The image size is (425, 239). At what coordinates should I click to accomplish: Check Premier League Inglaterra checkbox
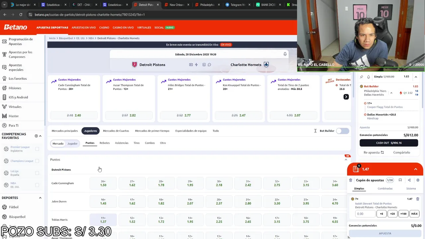pos(37,149)
